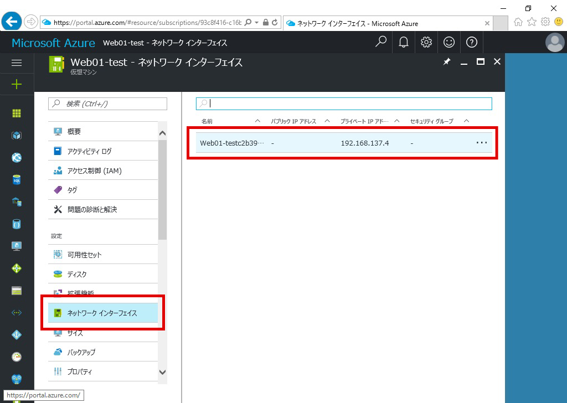Click the 検索 (Ctrl+/) menu search box
The height and width of the screenshot is (403, 567).
(x=108, y=104)
